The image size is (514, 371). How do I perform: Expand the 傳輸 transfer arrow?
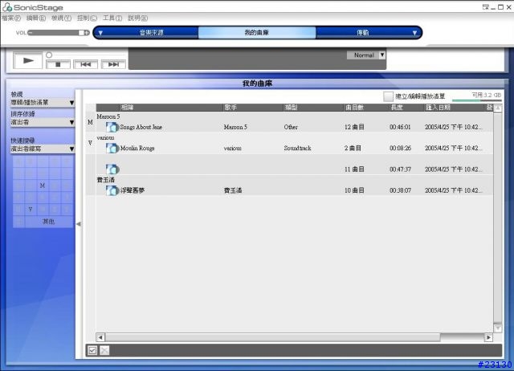click(x=414, y=33)
